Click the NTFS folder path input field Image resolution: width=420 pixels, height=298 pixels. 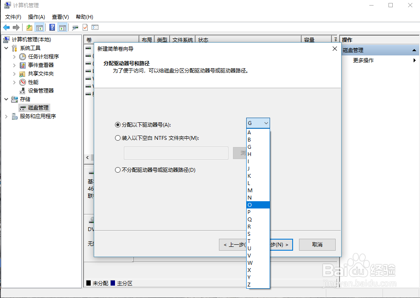pyautogui.click(x=176, y=153)
